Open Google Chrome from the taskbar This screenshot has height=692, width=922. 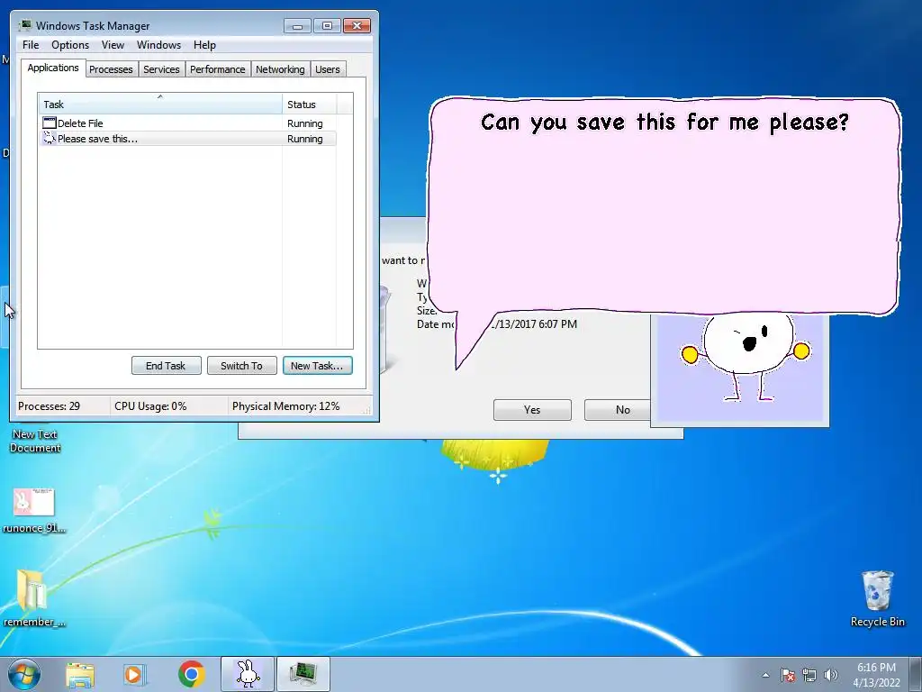click(x=191, y=674)
